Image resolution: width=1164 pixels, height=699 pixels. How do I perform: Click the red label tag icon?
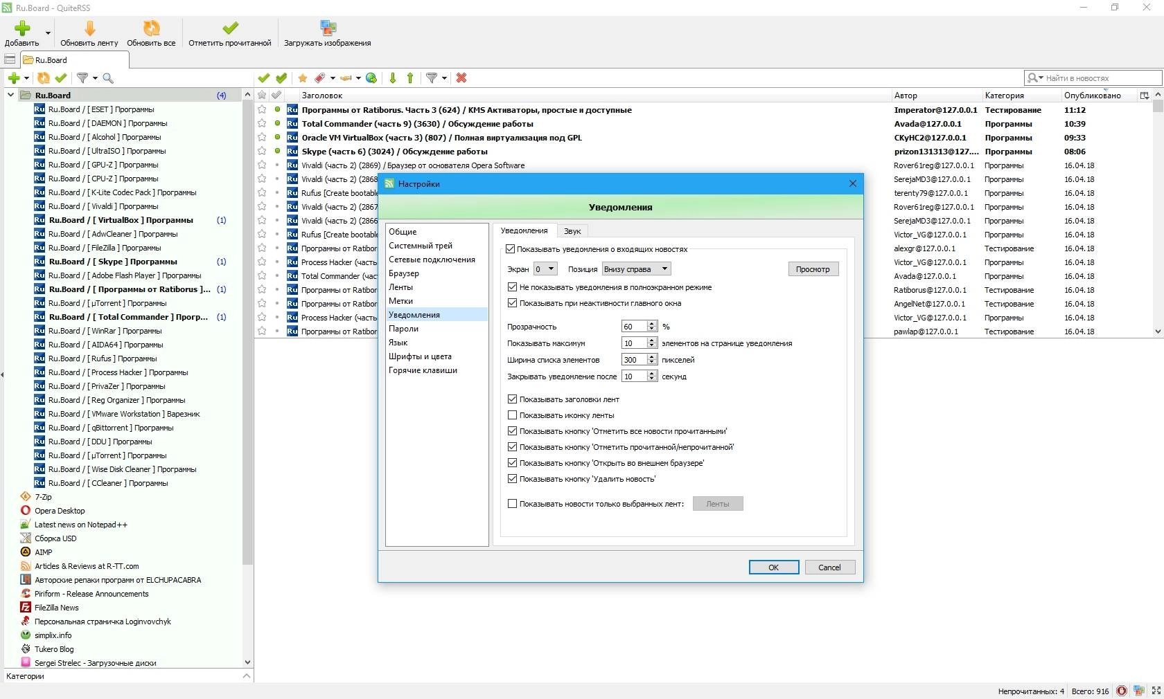(320, 78)
